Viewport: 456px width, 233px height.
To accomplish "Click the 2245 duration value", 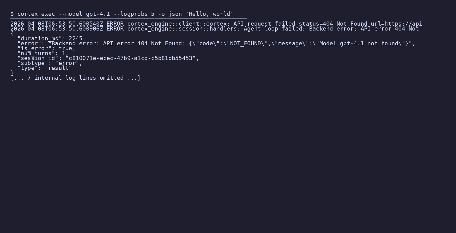I will point(75,39).
